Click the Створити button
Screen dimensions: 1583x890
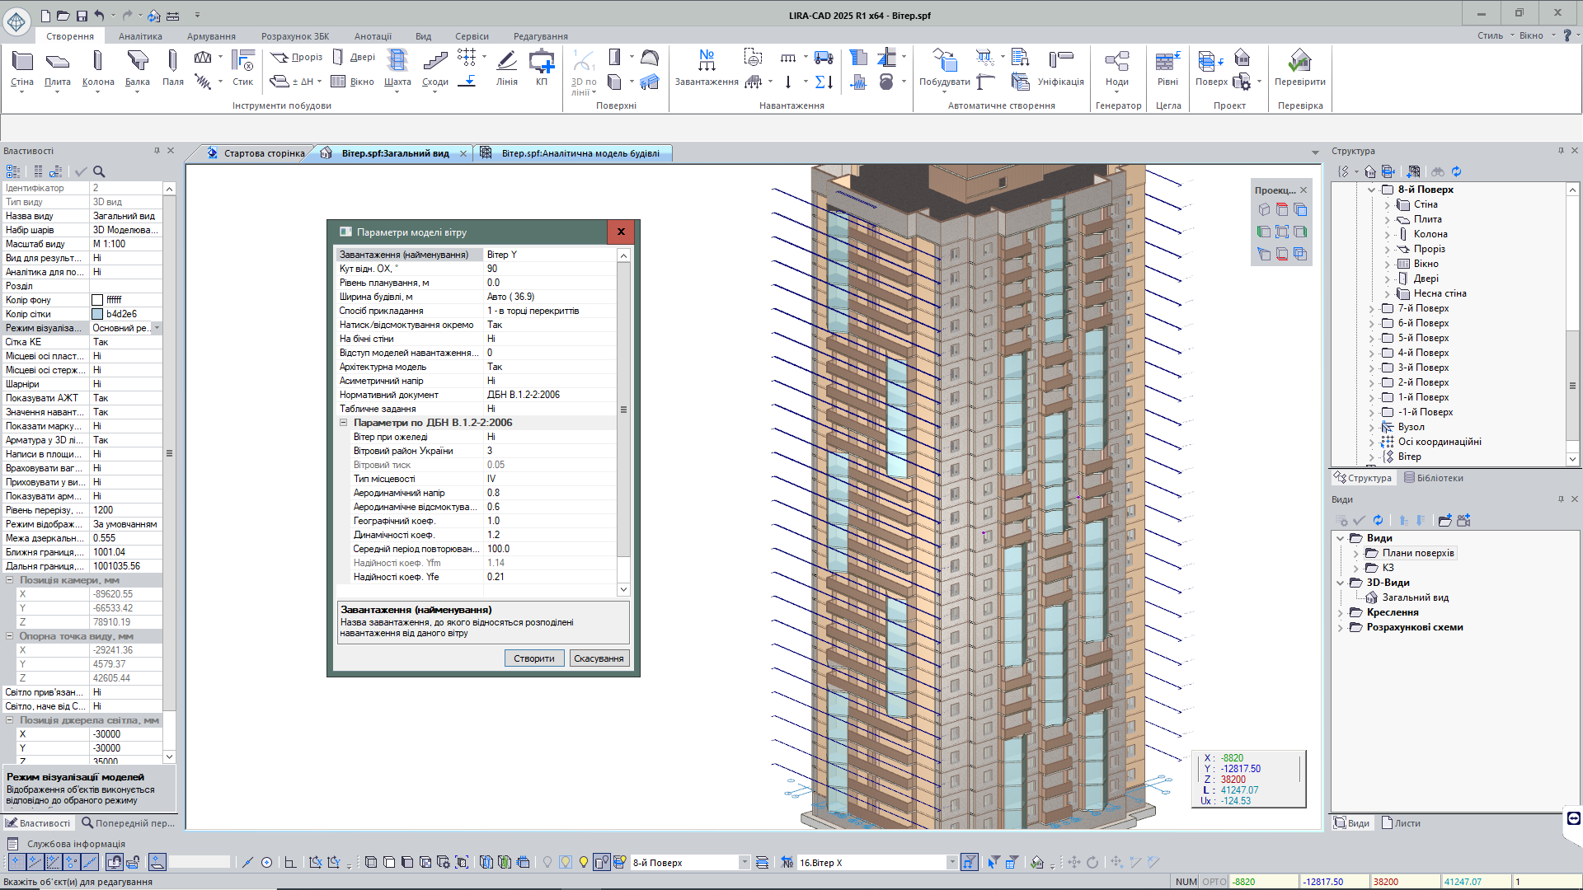(x=533, y=658)
